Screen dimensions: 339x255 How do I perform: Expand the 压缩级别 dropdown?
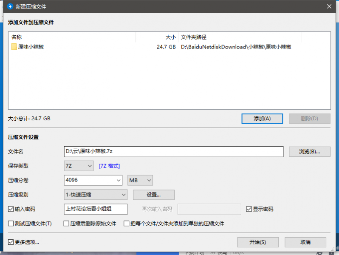point(96,195)
